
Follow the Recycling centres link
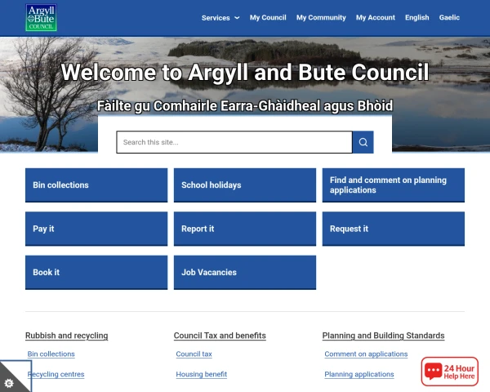click(x=56, y=374)
